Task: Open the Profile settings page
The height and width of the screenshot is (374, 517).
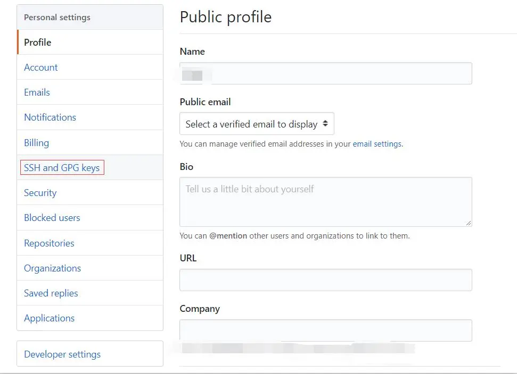Action: (x=38, y=42)
